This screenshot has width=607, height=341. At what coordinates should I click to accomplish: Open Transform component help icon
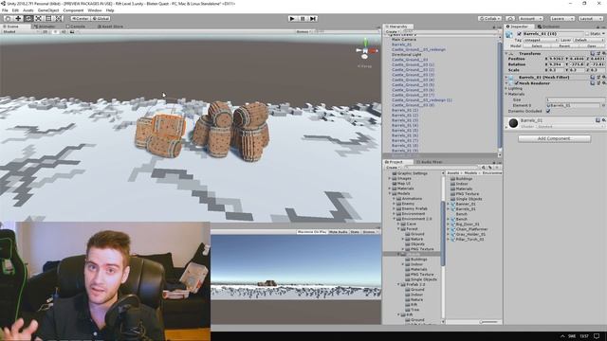[592, 53]
